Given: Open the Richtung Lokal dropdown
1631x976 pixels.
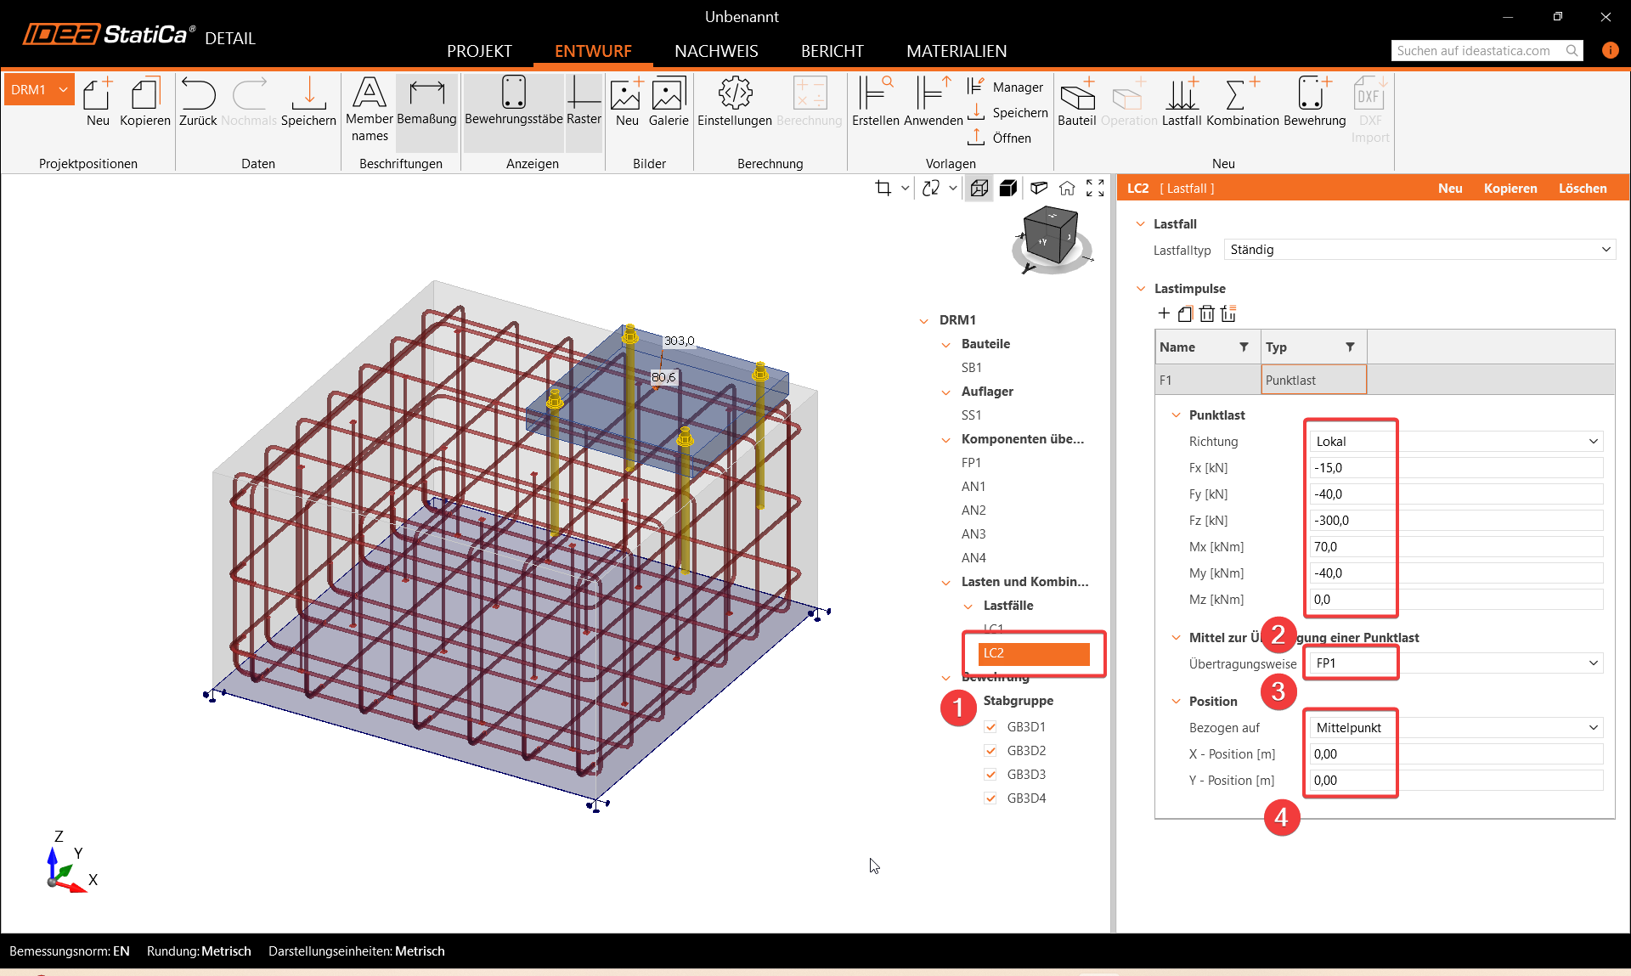Looking at the screenshot, I should tap(1456, 442).
